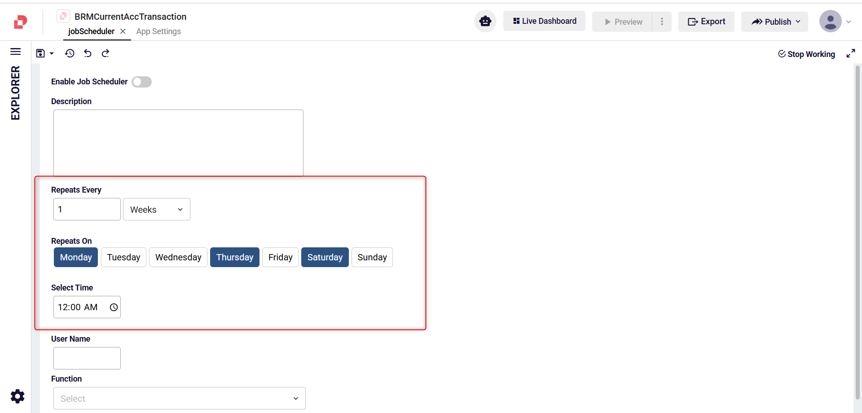Viewport: 862px width, 413px height.
Task: Open settings gear in sidebar
Action: (x=18, y=396)
